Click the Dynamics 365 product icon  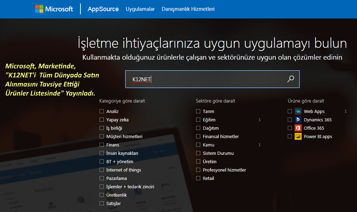pyautogui.click(x=298, y=120)
